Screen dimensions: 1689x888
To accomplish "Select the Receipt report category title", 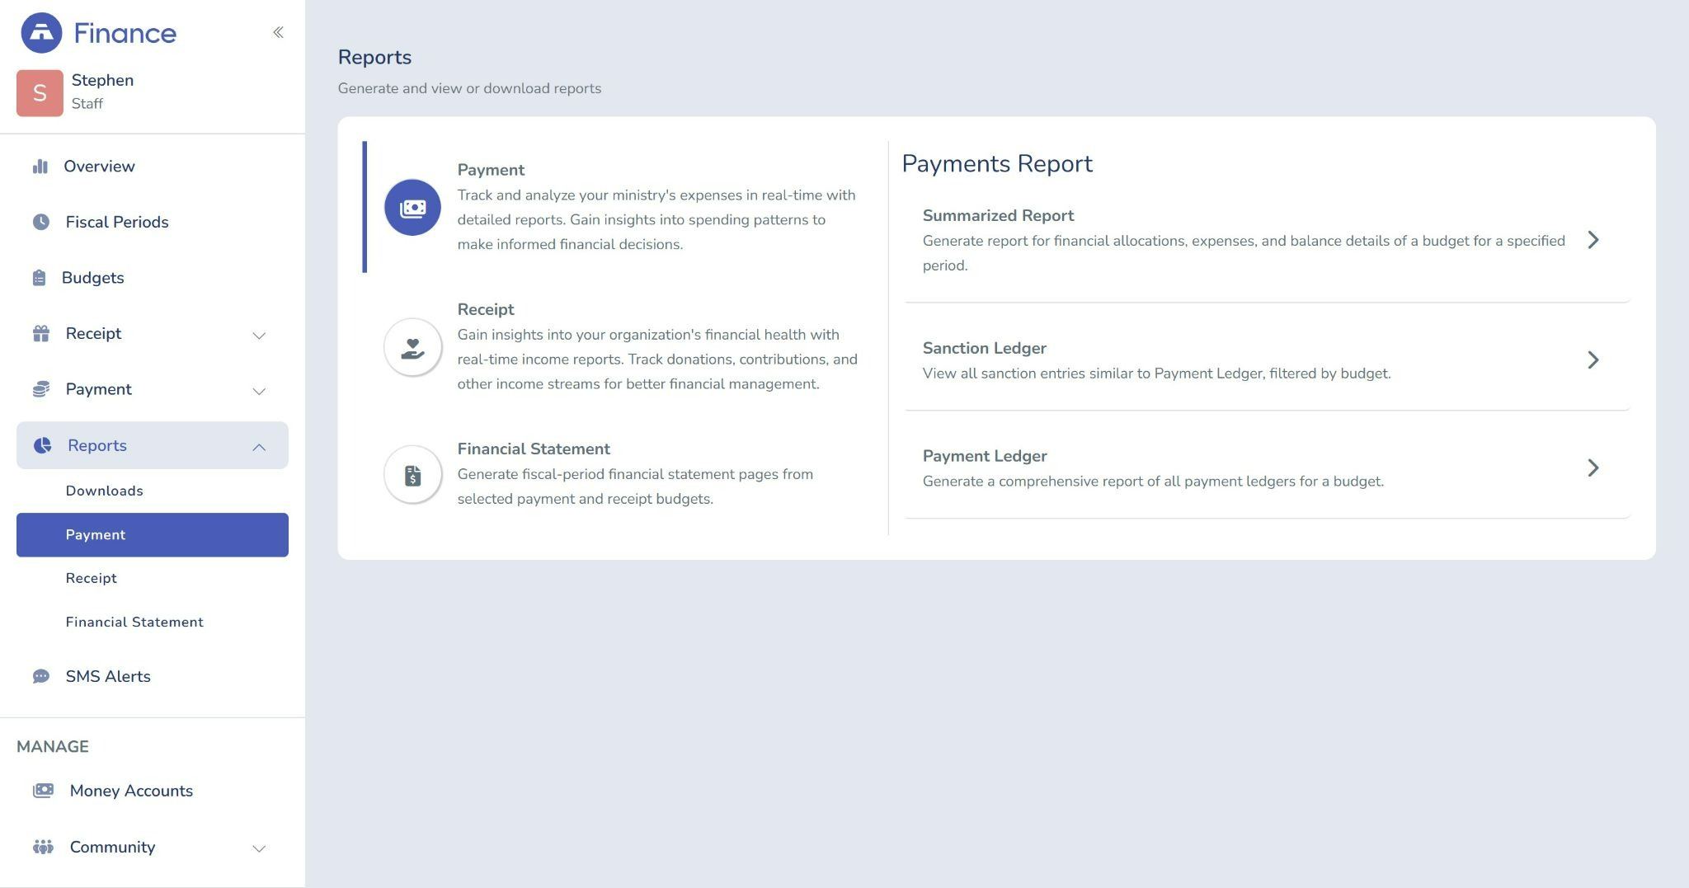I will click(x=486, y=309).
